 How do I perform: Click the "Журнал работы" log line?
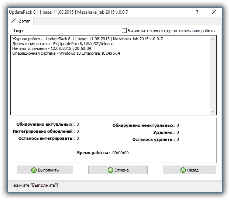click(x=87, y=39)
